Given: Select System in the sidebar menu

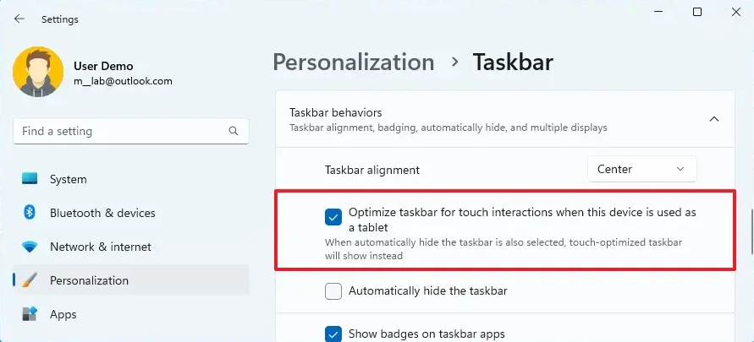Looking at the screenshot, I should pyautogui.click(x=69, y=179).
